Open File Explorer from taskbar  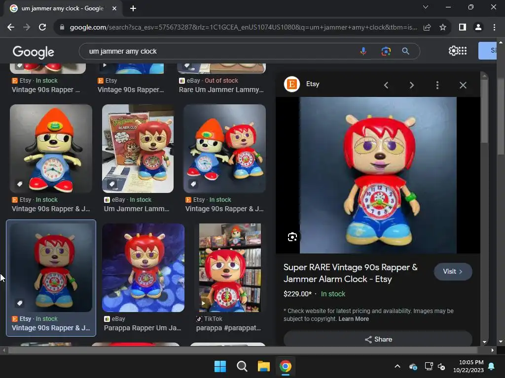click(x=263, y=366)
